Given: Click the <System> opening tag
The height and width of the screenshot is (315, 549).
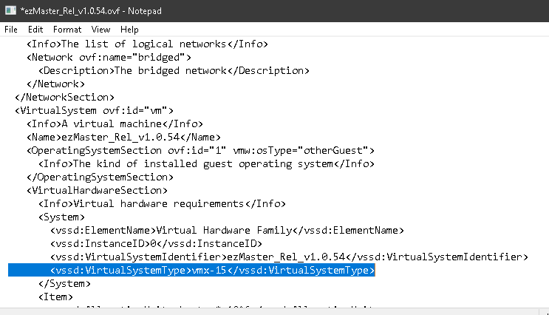Looking at the screenshot, I should (x=61, y=217).
